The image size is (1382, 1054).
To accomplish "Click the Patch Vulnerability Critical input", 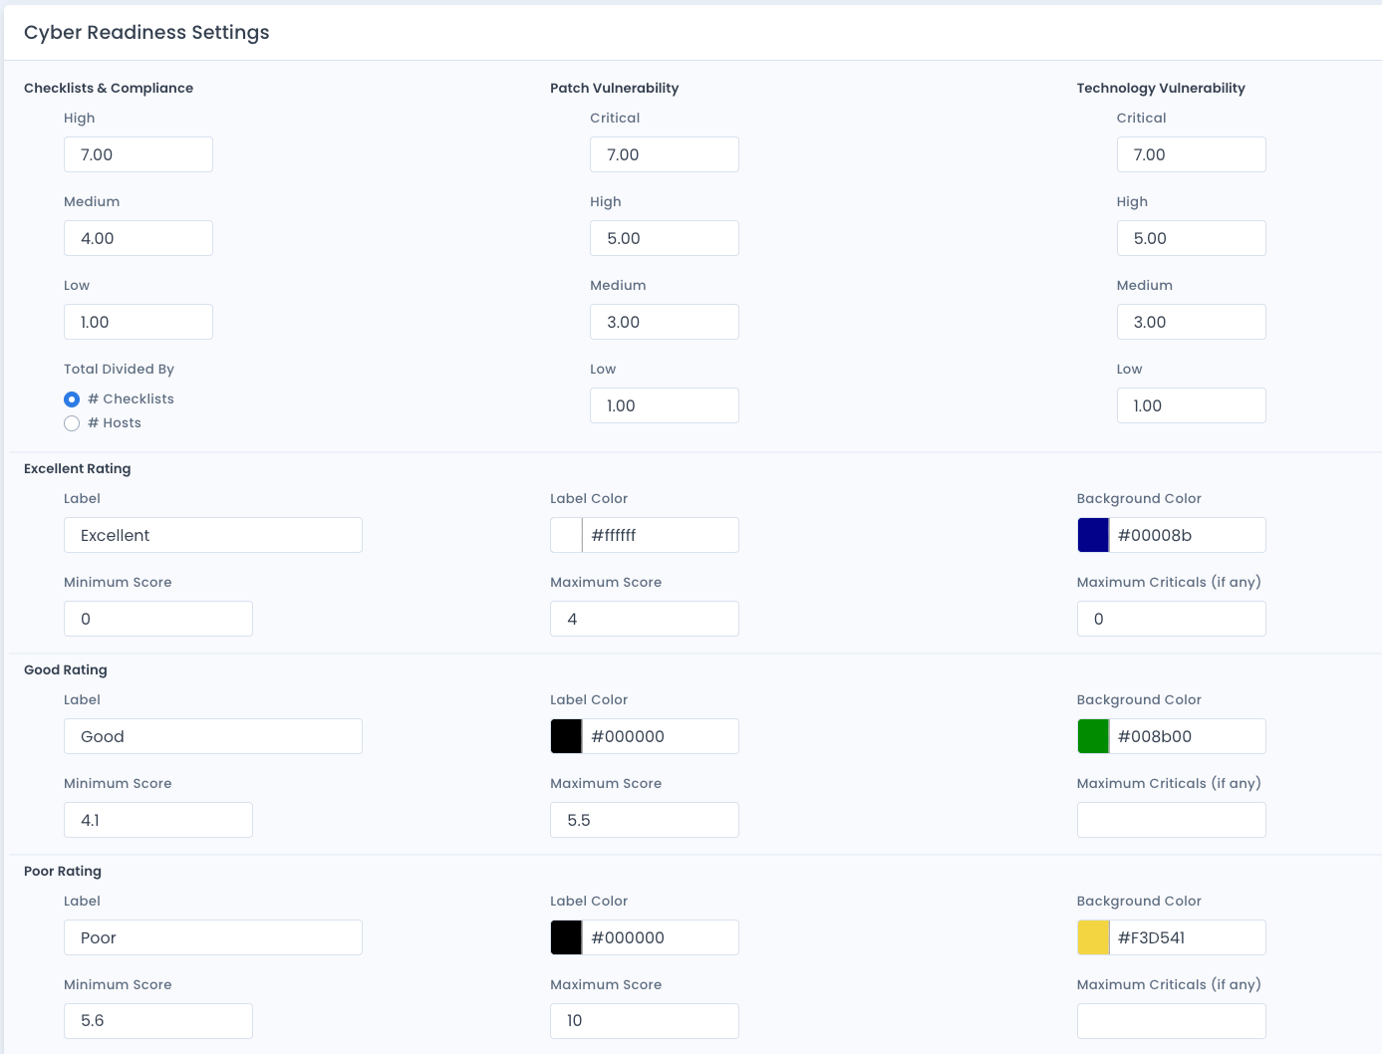I will point(665,154).
